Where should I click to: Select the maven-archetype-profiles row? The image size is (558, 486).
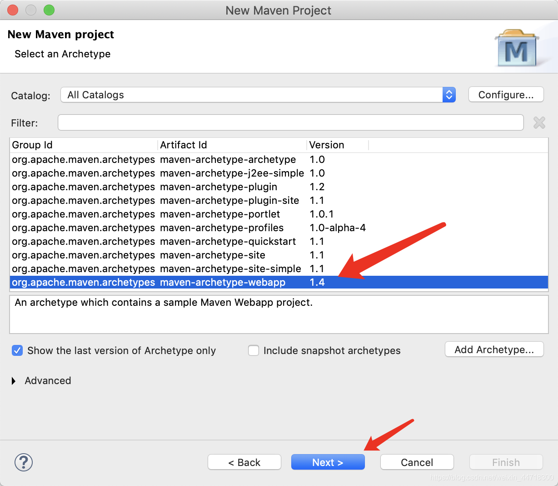click(x=279, y=228)
